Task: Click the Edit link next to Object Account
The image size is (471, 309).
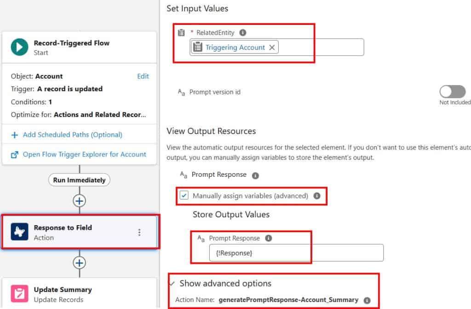Action: (143, 76)
